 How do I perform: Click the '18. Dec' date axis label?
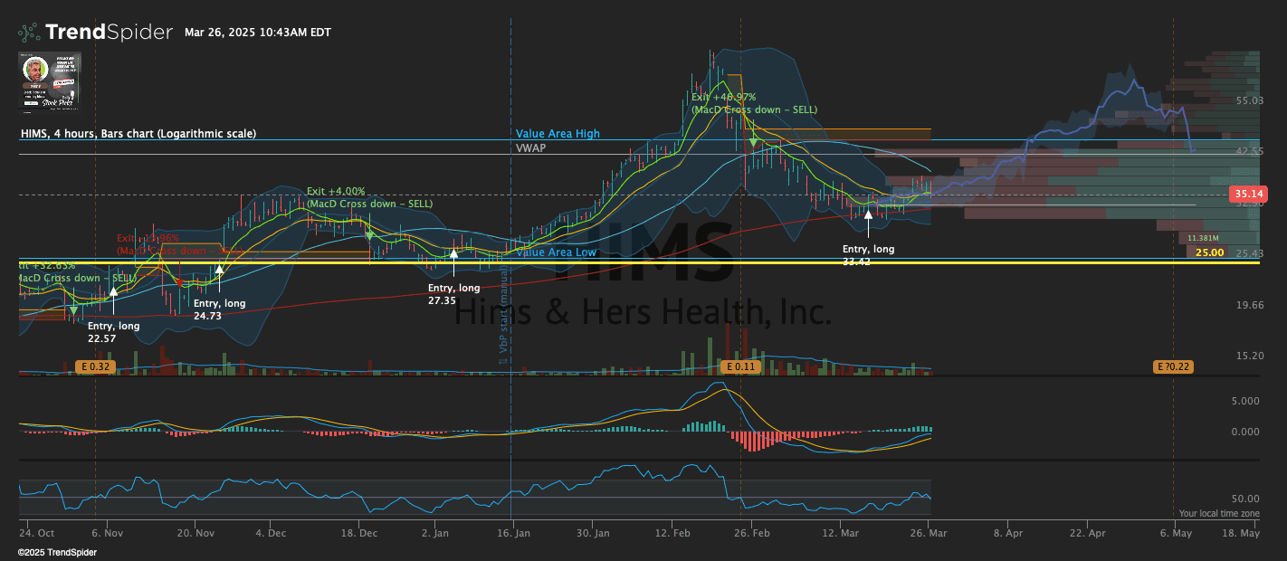359,535
